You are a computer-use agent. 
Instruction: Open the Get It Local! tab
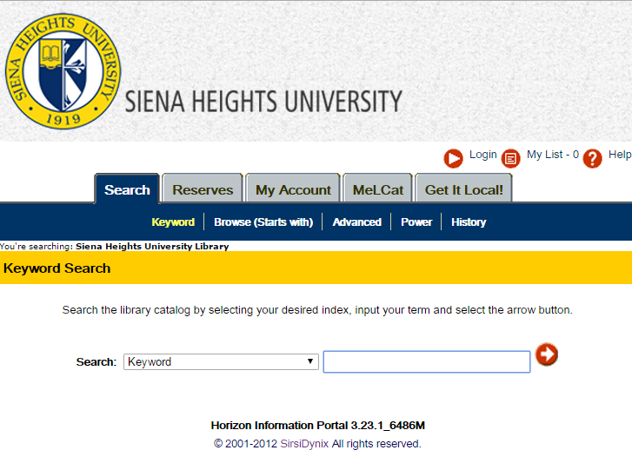coord(464,189)
